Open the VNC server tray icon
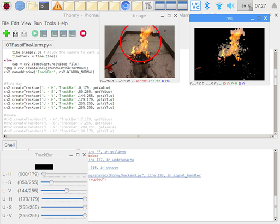 [195, 6]
